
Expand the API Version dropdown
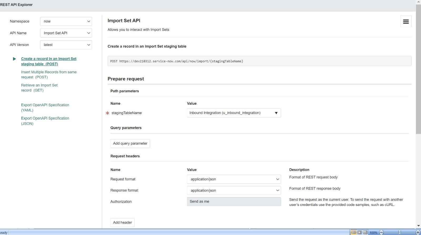coord(66,45)
